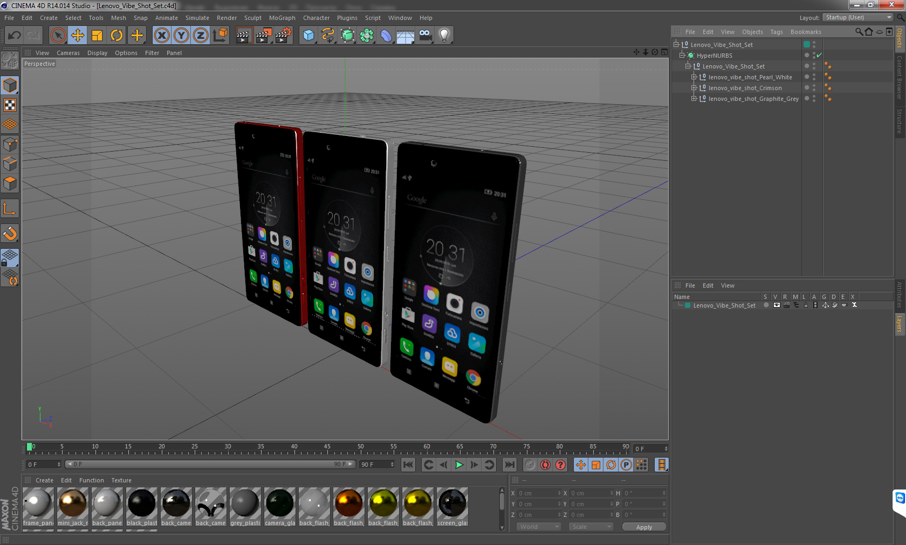Toggle visibility dot for lenovo_vibe_shot_Crimson

pyautogui.click(x=814, y=86)
